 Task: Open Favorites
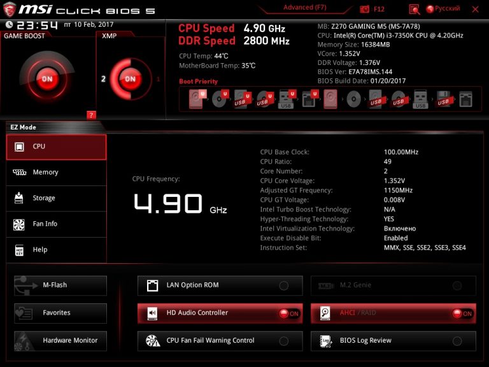pyautogui.click(x=60, y=313)
